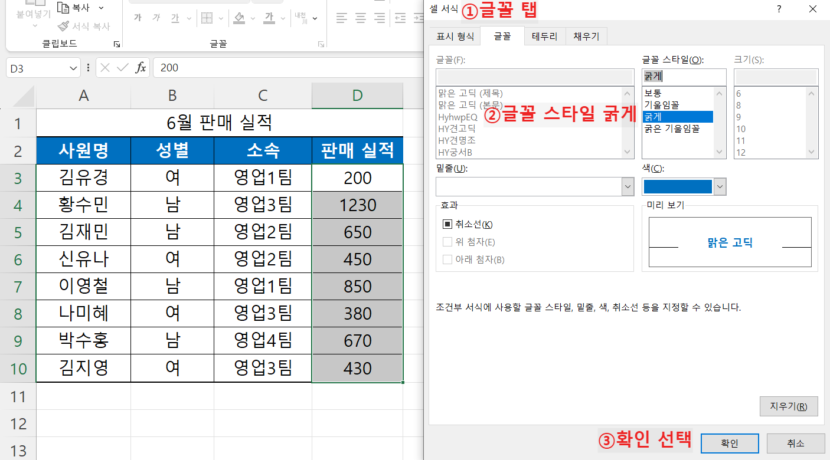Switch to the 테두리 tab
830x460 pixels.
[x=544, y=36]
